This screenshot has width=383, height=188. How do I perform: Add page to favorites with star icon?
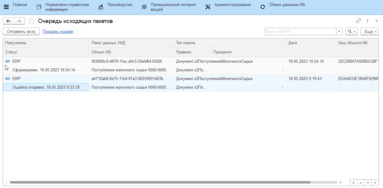[x=31, y=21]
